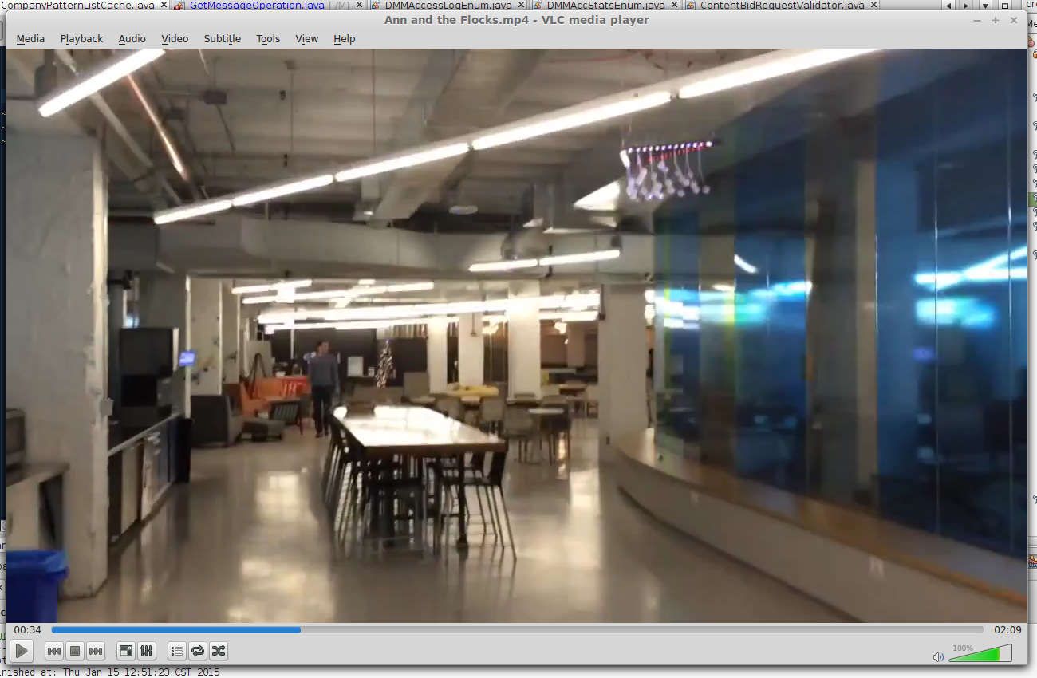Viewport: 1037px width, 678px height.
Task: Toggle remaining time on 02:09 label
Action: [x=1007, y=629]
